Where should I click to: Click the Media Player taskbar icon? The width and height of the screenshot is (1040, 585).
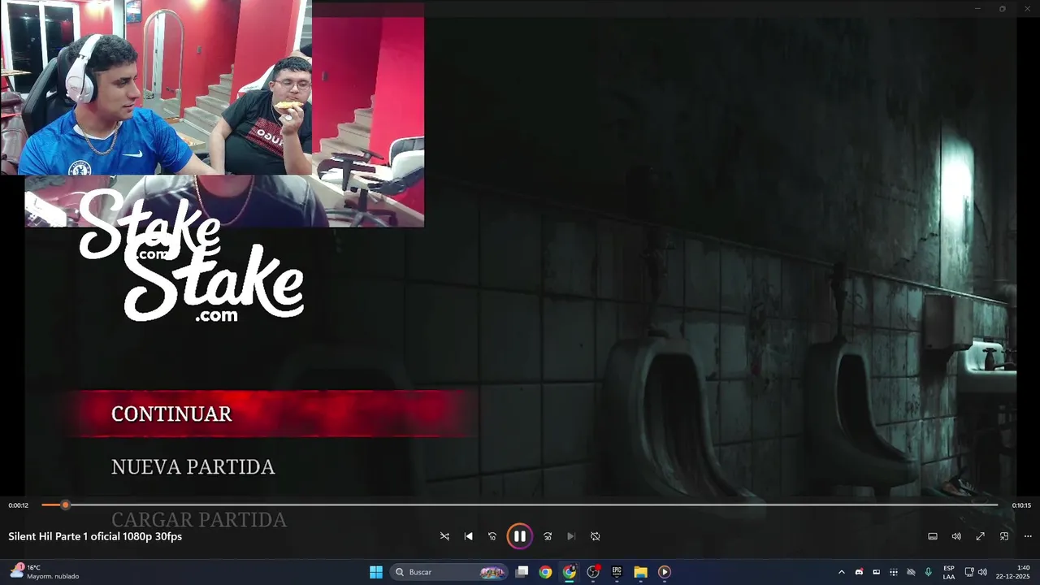(x=664, y=572)
